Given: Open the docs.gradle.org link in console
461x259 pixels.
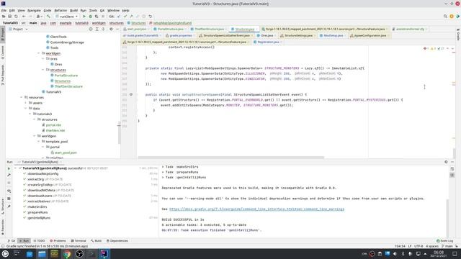Looking at the screenshot, I should point(256,209).
